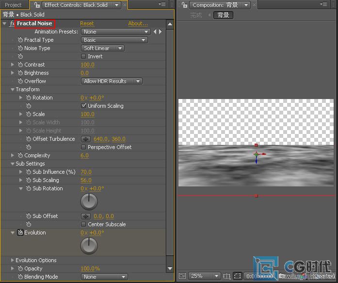This screenshot has width=338, height=283.
Task: Click Sub Scaling value 56.0
Action: [x=86, y=180]
